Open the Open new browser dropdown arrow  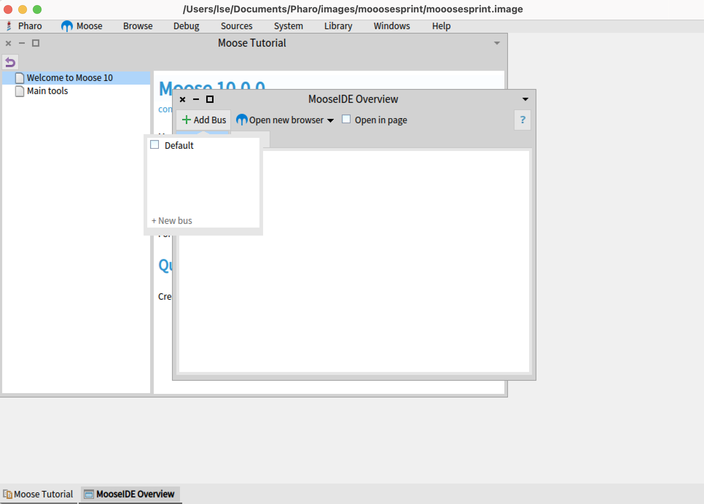[x=331, y=121]
